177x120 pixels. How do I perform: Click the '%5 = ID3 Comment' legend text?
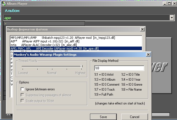pos(107,85)
